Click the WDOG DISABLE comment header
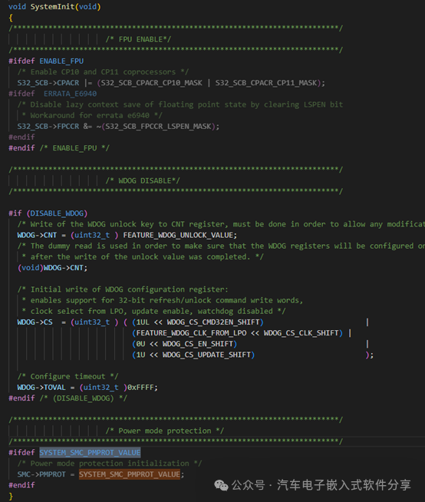Viewport: 425px width, 502px height. click(143, 181)
